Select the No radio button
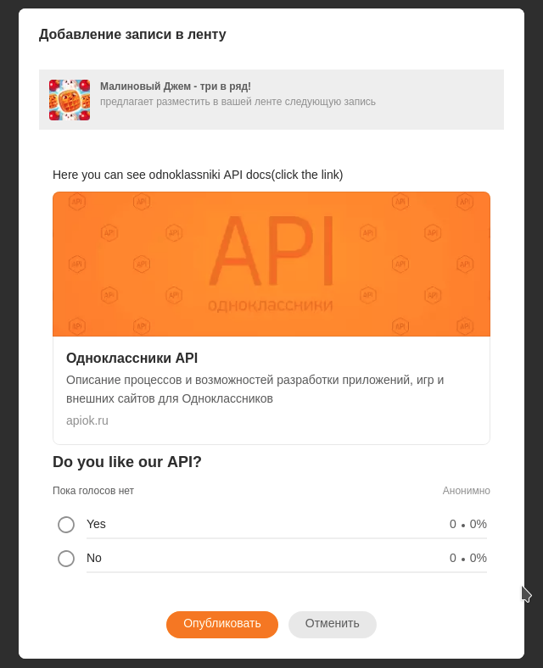543x668 pixels. point(66,559)
